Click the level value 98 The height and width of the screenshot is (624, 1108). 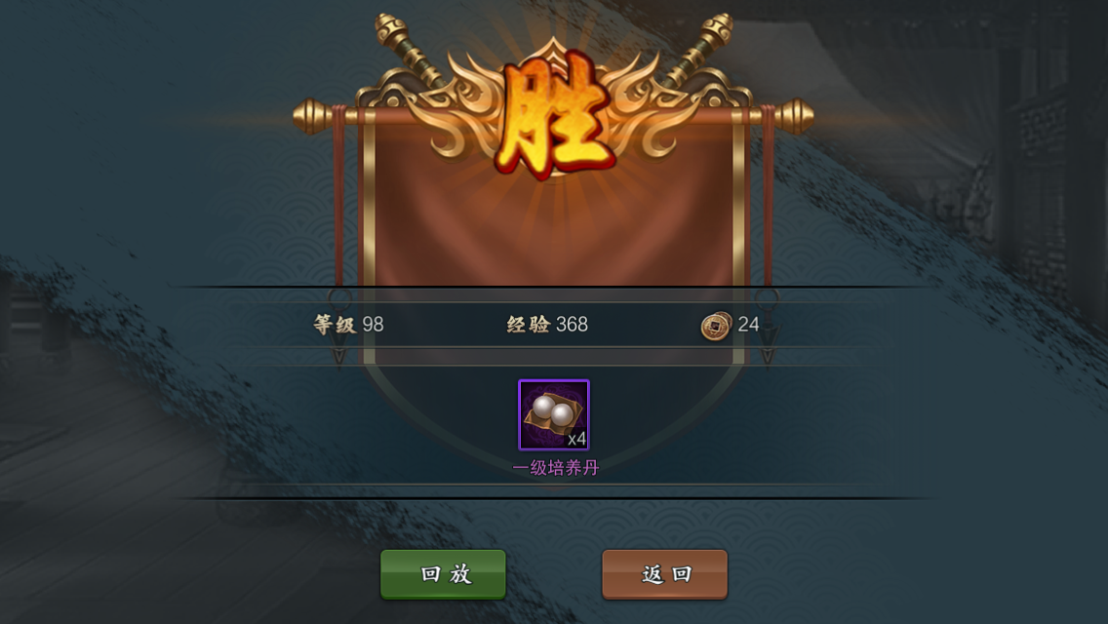tap(374, 325)
